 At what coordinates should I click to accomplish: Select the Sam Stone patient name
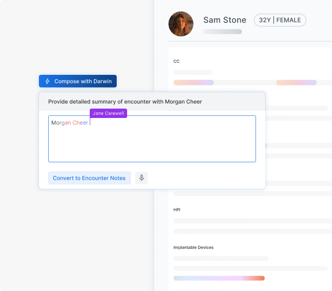(x=225, y=20)
